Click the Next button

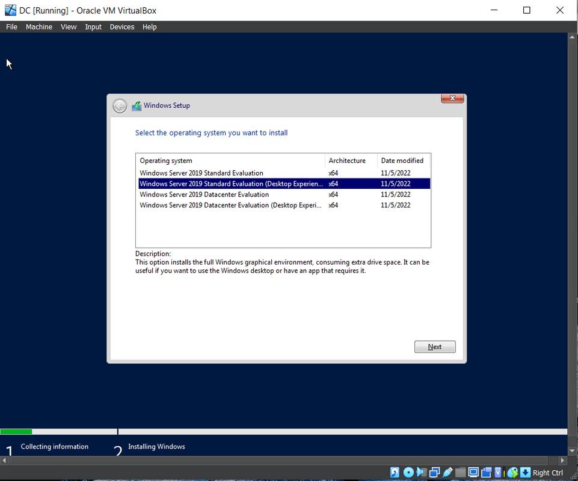pos(435,347)
